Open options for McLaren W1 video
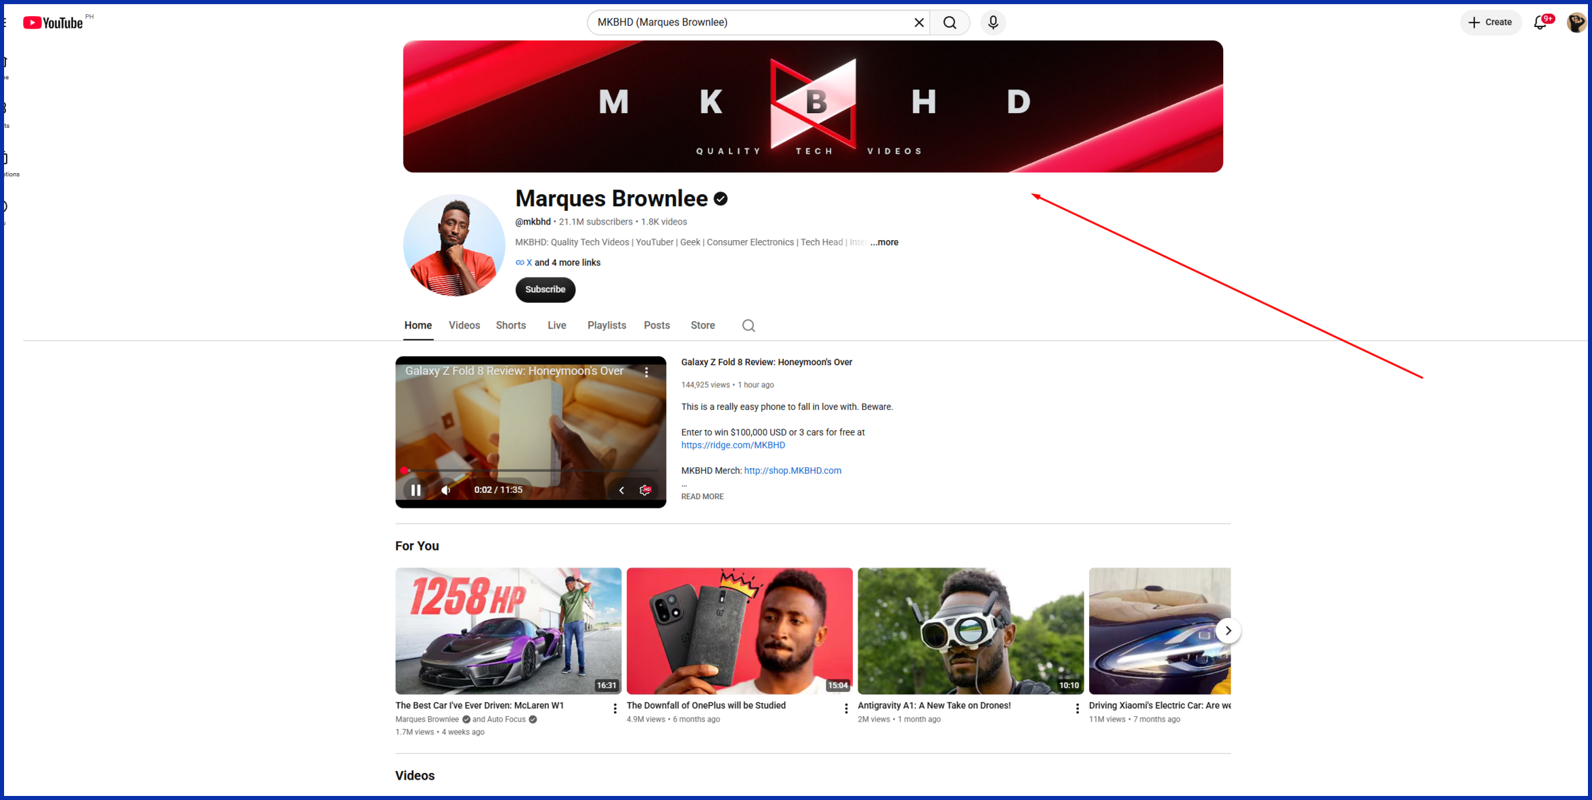Screen dimensions: 1592x800 tap(615, 708)
